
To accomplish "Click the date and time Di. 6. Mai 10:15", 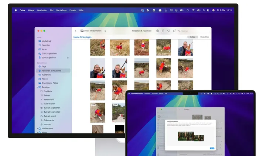I will tap(224, 10).
